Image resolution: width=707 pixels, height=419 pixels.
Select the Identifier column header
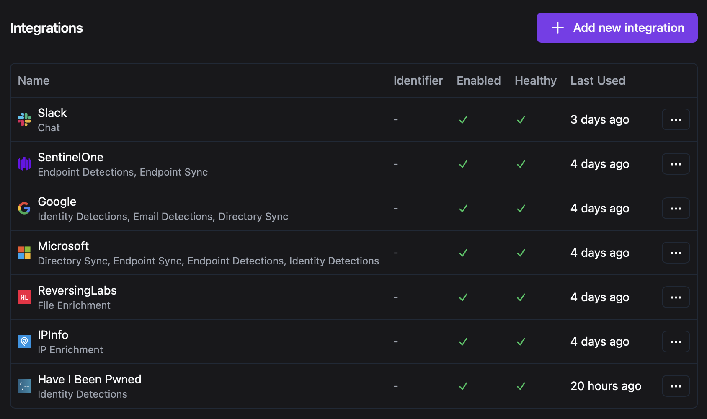(418, 80)
